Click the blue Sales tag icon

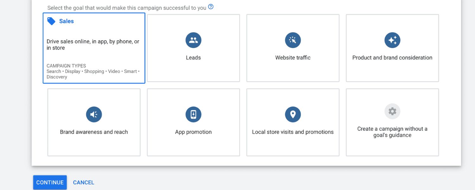[x=51, y=21]
